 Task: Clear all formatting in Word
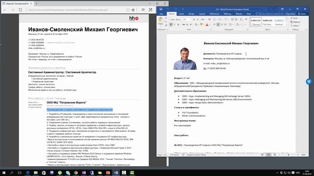coord(209,20)
